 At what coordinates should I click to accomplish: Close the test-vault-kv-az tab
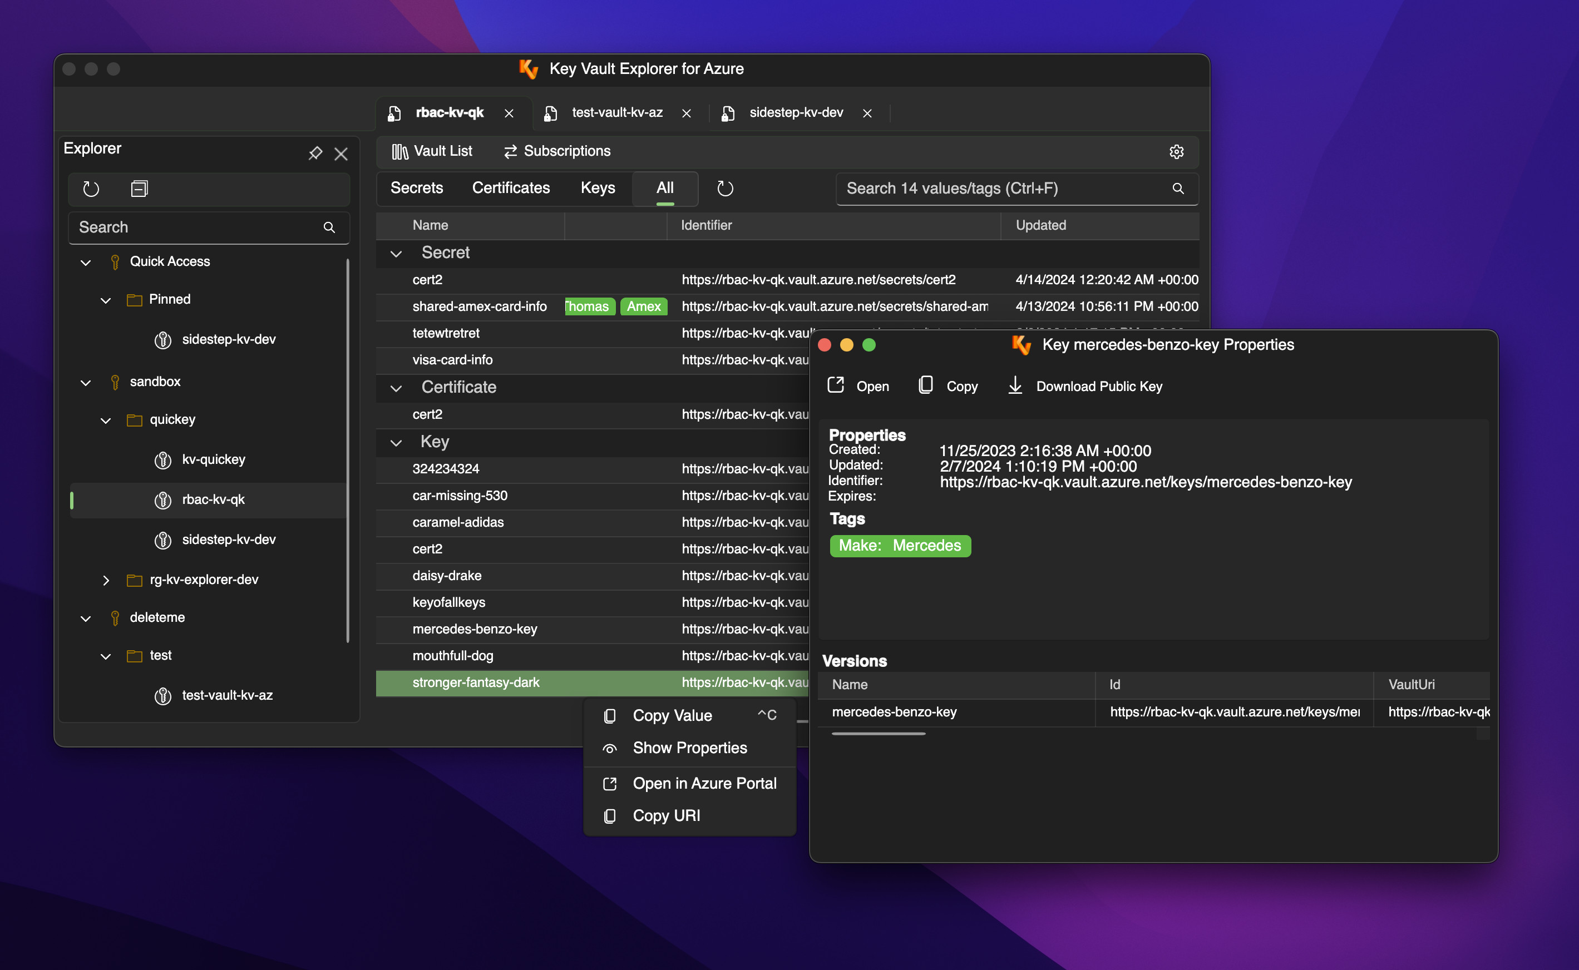(687, 113)
